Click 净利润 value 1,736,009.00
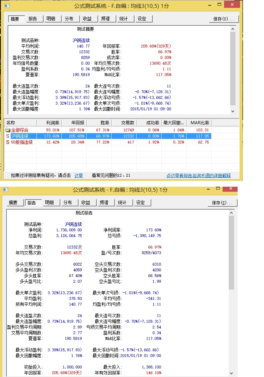The height and width of the screenshot is (377, 264). [x=69, y=230]
